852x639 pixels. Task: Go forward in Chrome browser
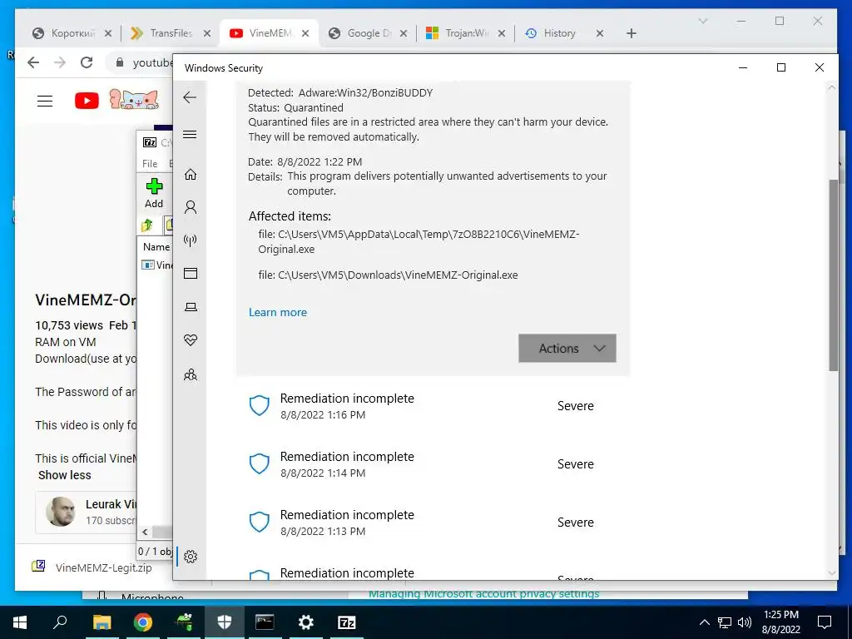coord(60,62)
